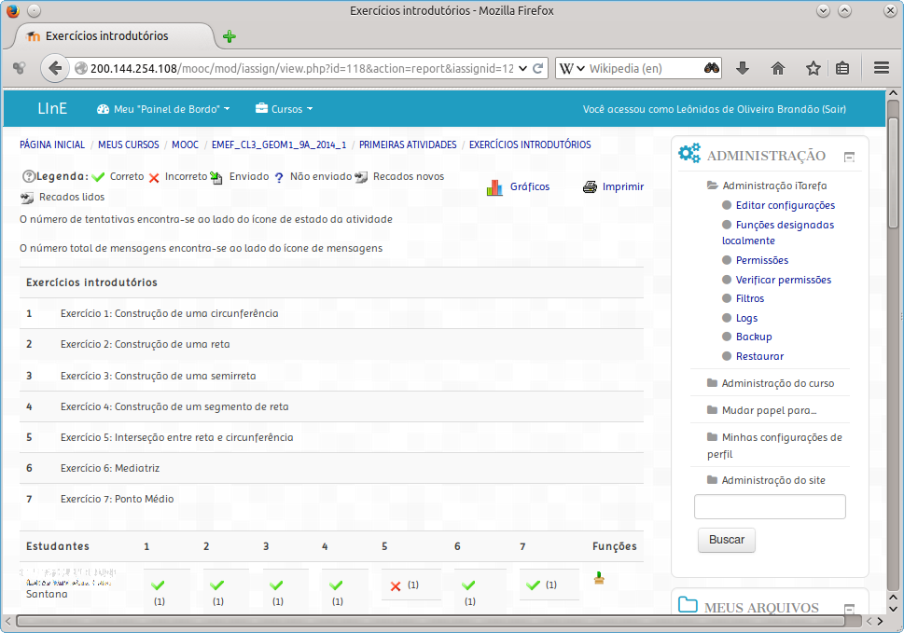Click the dashboard icon beside Meu Painel
Image resolution: width=904 pixels, height=633 pixels.
coord(104,109)
